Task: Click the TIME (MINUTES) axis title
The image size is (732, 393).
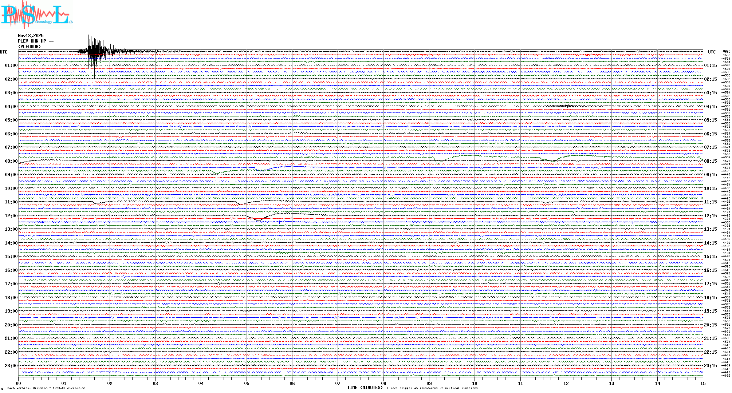Action: pyautogui.click(x=365, y=388)
